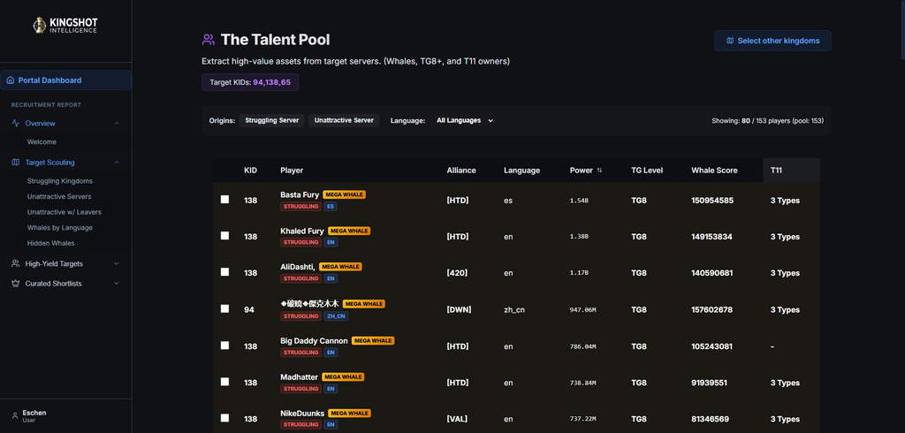Open Portal Dashboard in the sidebar
This screenshot has width=905, height=433.
click(x=65, y=80)
